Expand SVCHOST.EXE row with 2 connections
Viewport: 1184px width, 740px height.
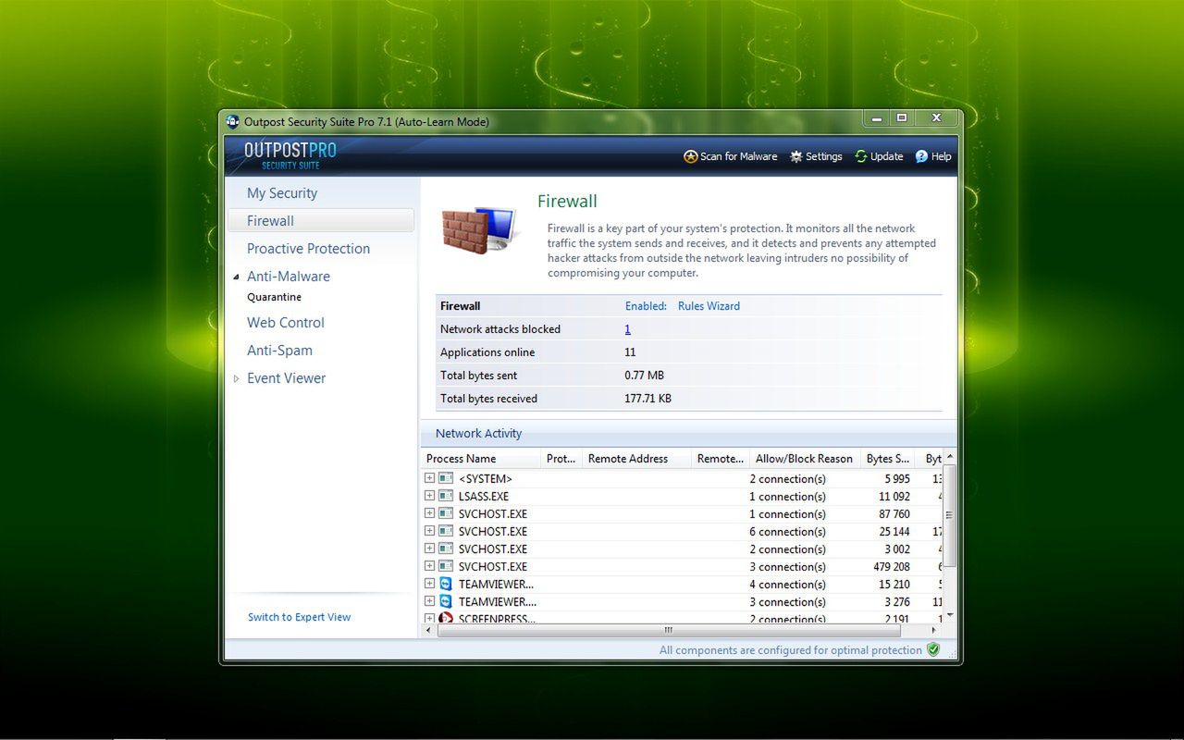[429, 549]
